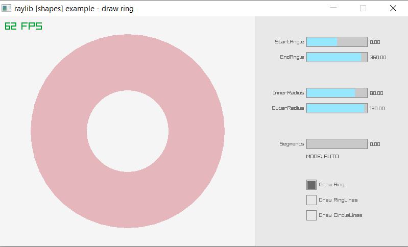Viewport: 408px width, 247px height.
Task: Click the InnerRadius value 80.00
Action: pyautogui.click(x=376, y=93)
